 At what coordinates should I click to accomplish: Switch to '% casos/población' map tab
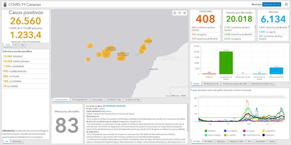point(80,100)
